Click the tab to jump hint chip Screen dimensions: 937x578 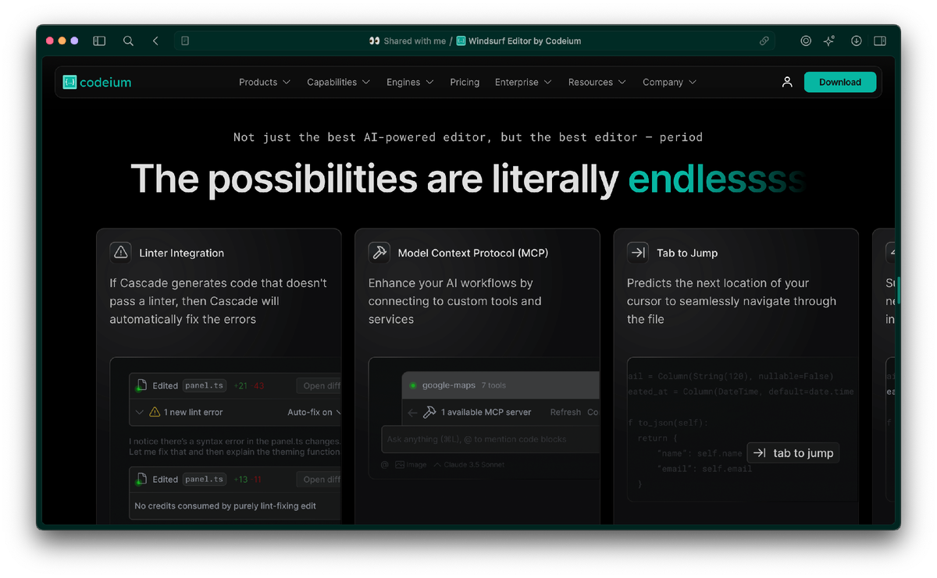793,453
